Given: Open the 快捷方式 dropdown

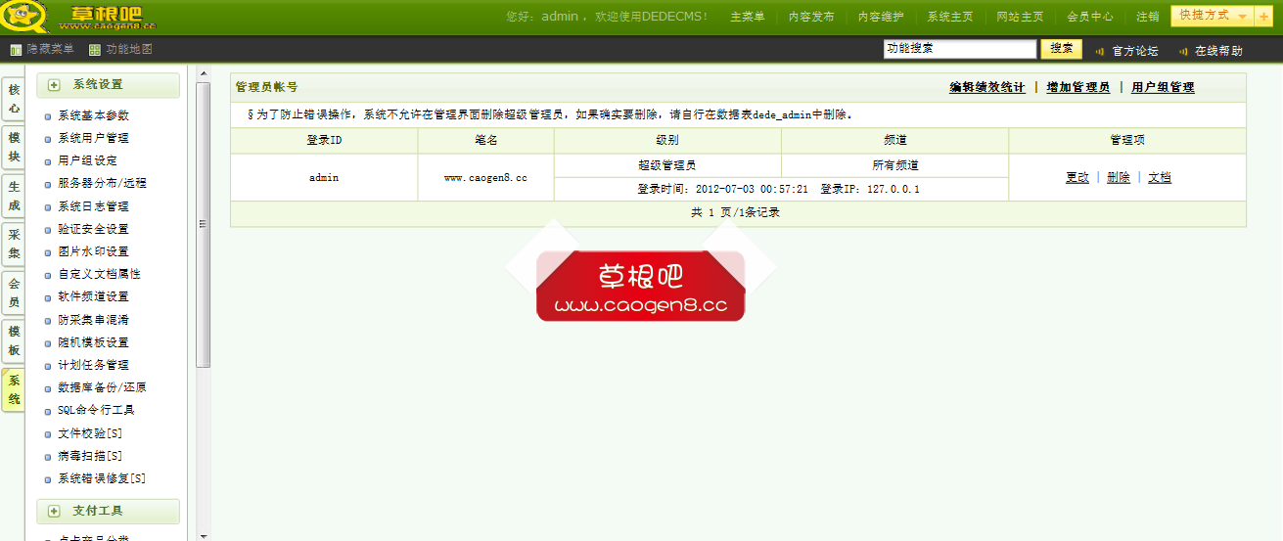Looking at the screenshot, I should point(1213,16).
